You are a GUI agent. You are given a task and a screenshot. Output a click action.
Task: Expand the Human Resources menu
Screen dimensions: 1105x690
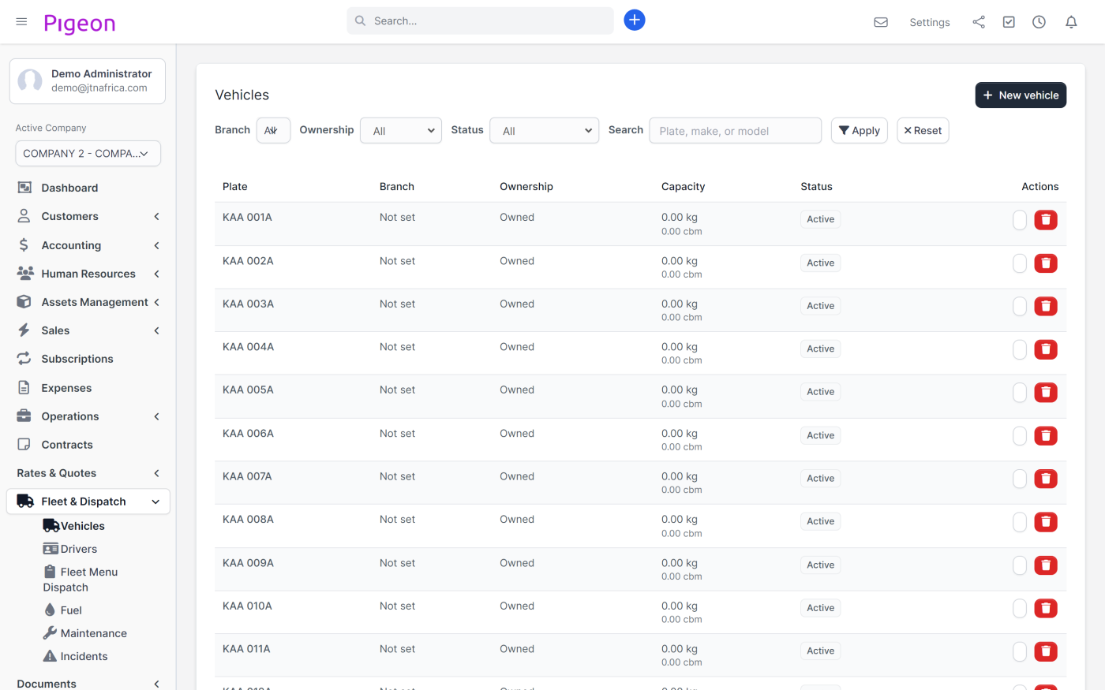(88, 274)
